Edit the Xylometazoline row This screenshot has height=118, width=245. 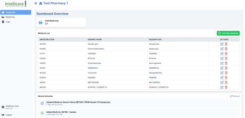click(222, 63)
